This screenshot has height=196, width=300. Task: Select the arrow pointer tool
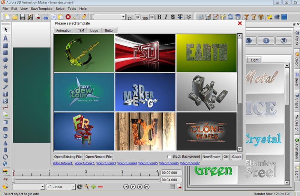6,30
